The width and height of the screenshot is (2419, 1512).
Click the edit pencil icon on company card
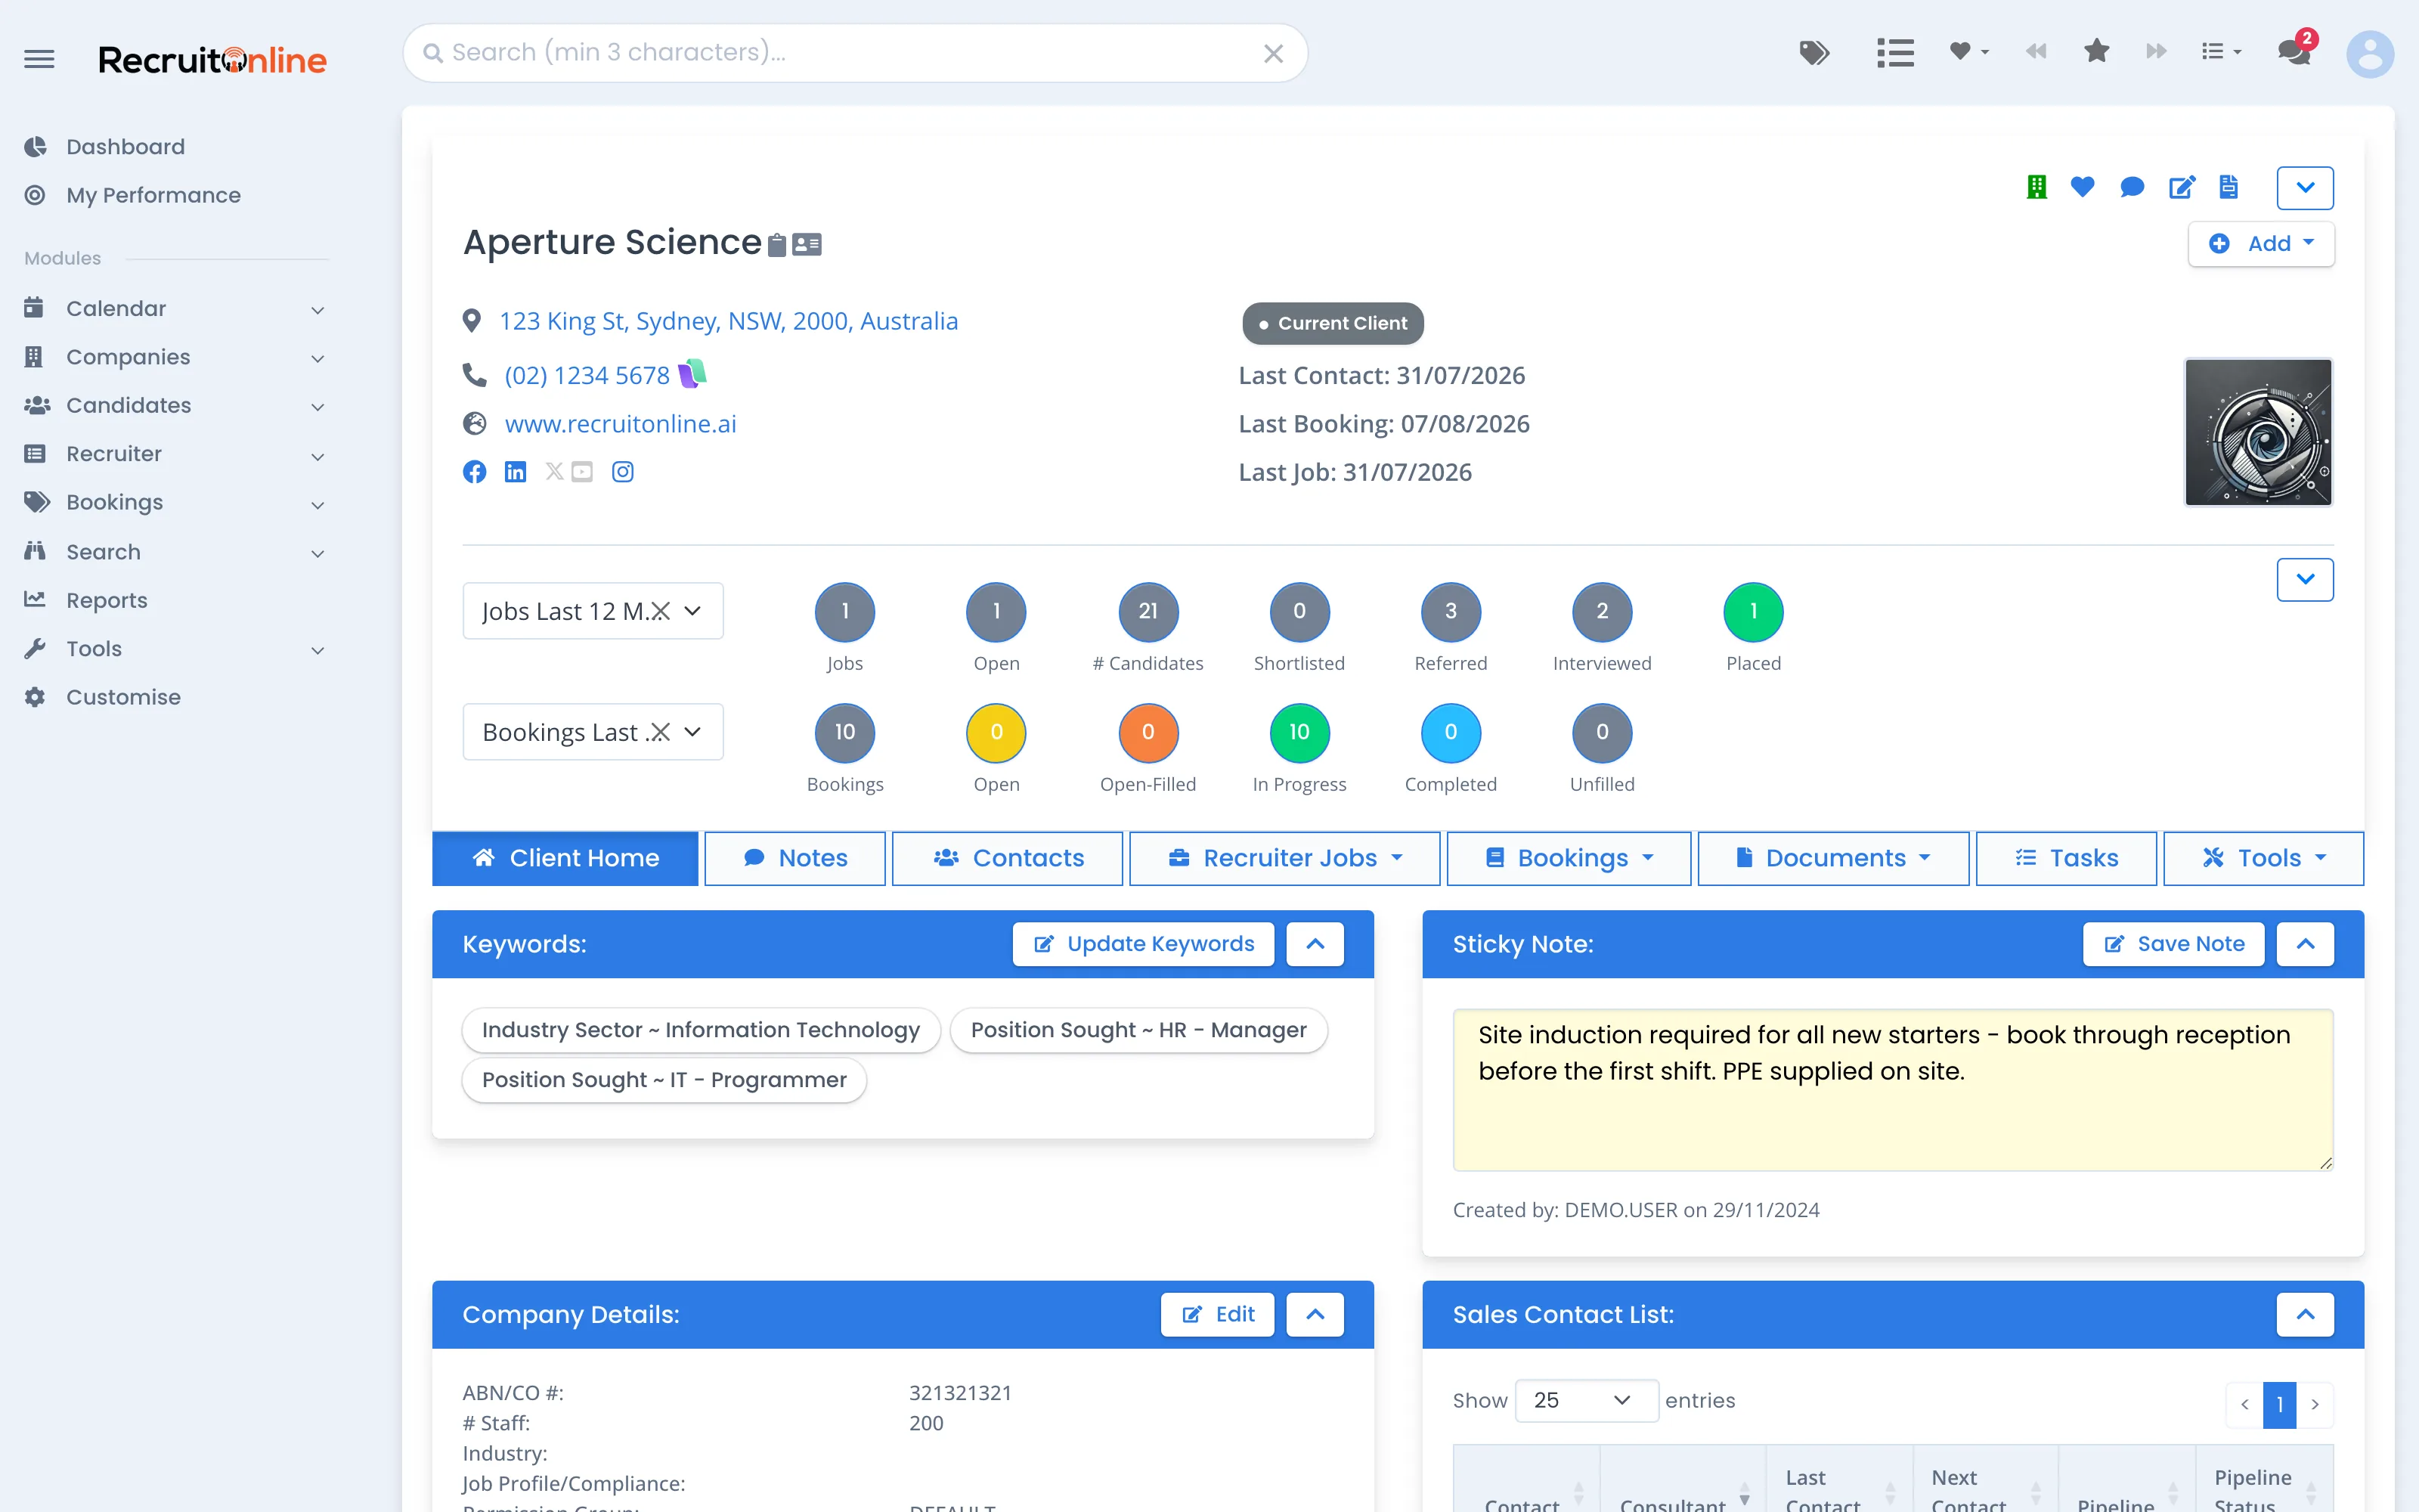pos(2181,187)
